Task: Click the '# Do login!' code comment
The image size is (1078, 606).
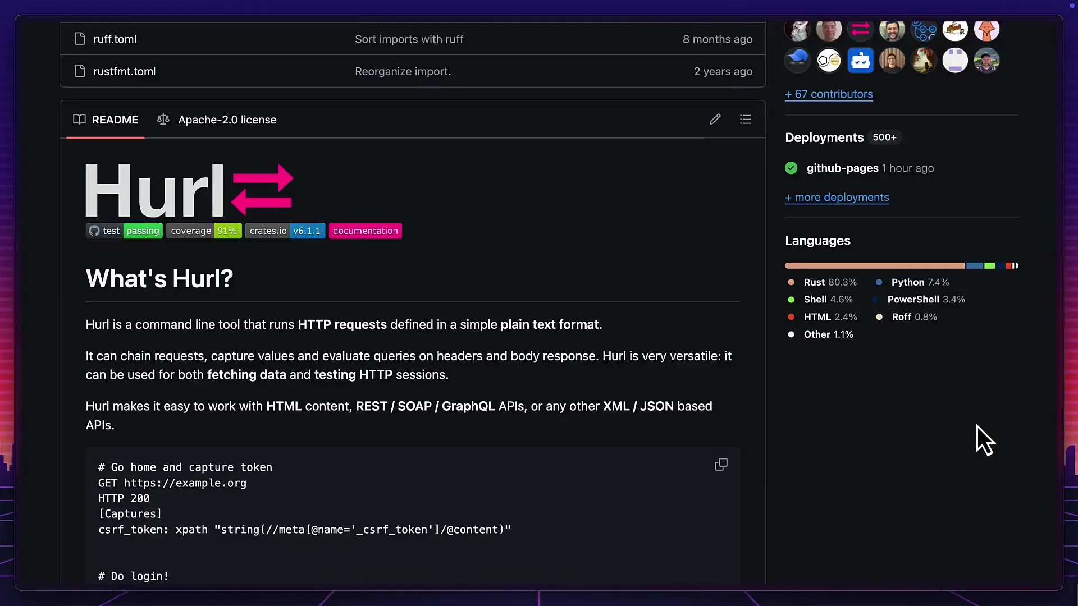Action: [133, 576]
